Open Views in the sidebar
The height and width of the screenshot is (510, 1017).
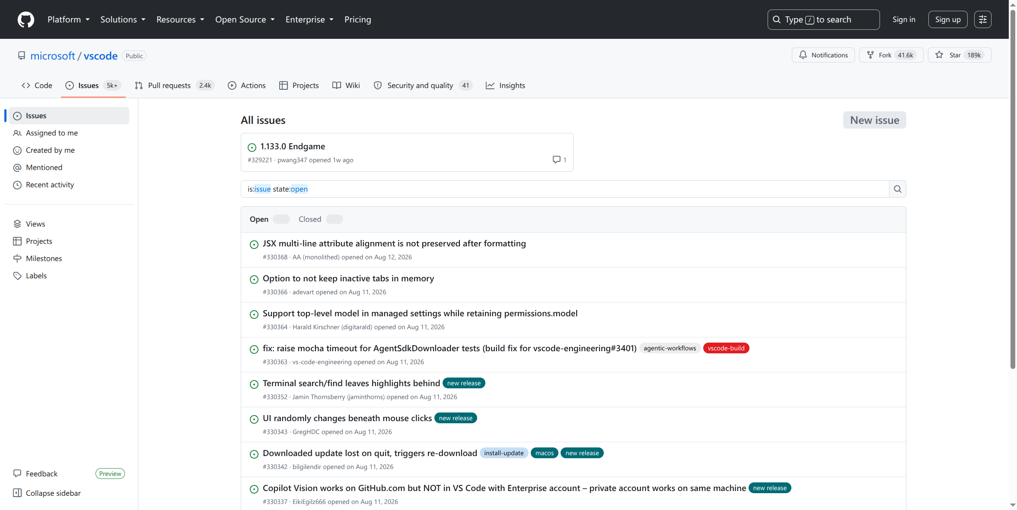point(69,224)
